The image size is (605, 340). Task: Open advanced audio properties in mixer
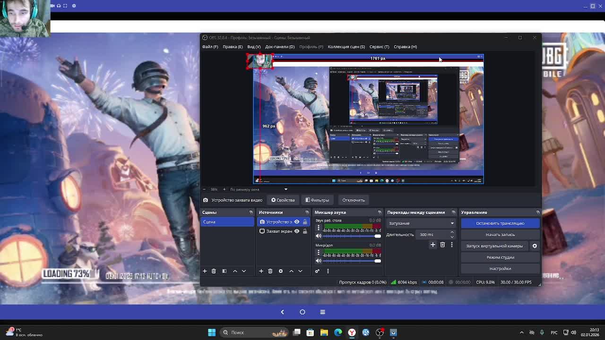pyautogui.click(x=317, y=271)
